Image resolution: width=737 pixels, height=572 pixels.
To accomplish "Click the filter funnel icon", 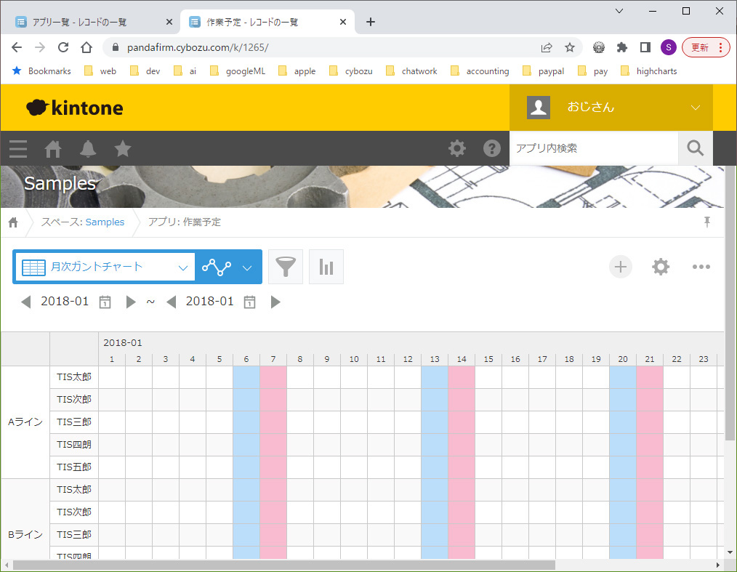I will [x=286, y=267].
